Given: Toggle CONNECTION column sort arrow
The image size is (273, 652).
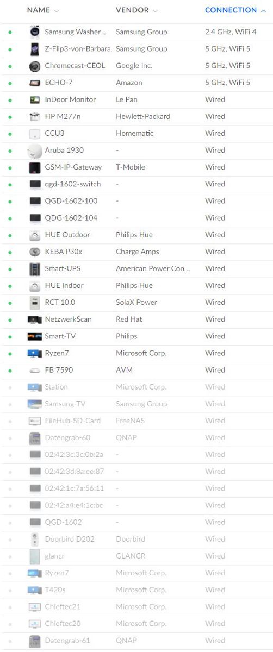Looking at the screenshot, I should [263, 10].
